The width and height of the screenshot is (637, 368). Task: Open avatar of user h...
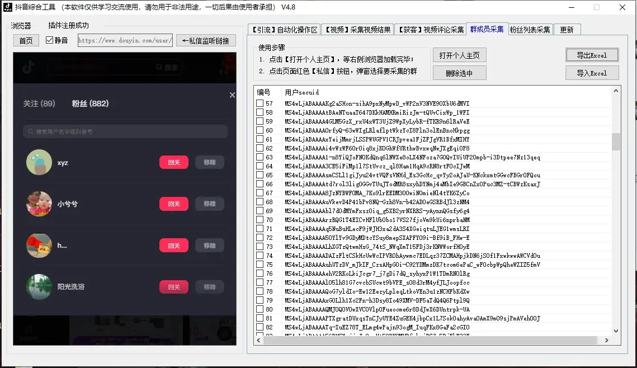click(39, 246)
